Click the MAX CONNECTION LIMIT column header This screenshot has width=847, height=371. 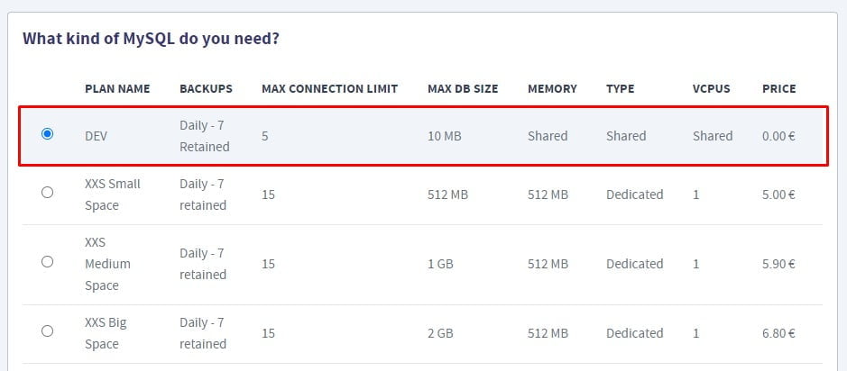click(329, 89)
